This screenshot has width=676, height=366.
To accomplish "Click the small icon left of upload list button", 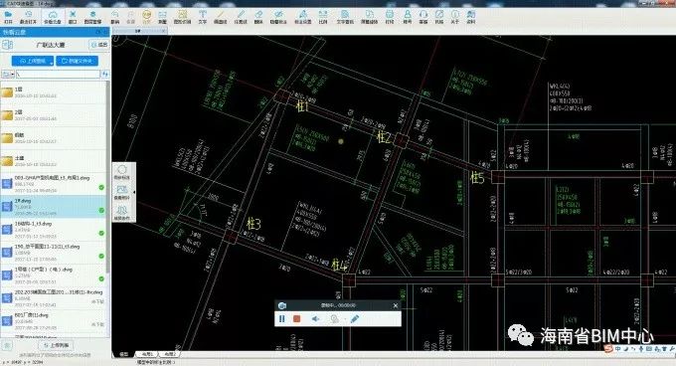I will tap(7, 345).
